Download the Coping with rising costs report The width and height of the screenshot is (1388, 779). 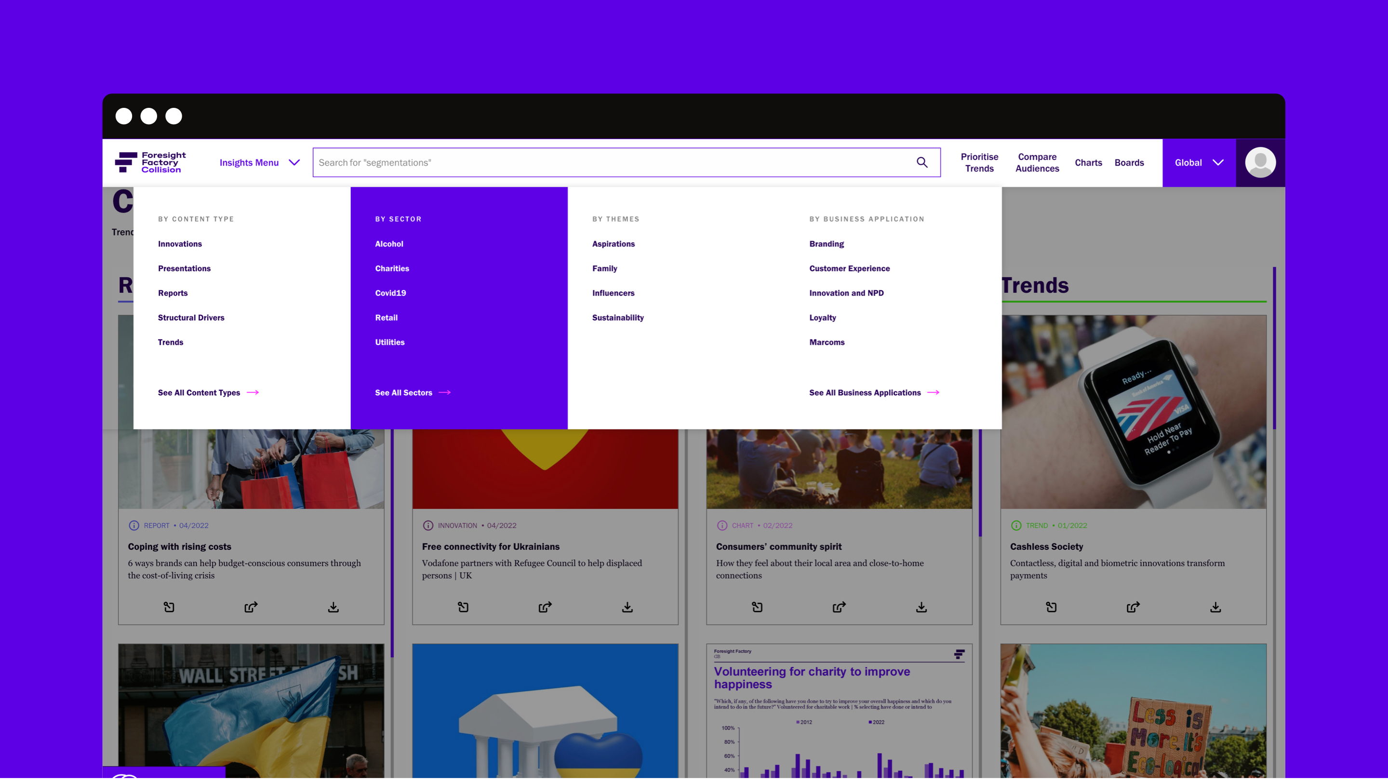[x=334, y=607]
